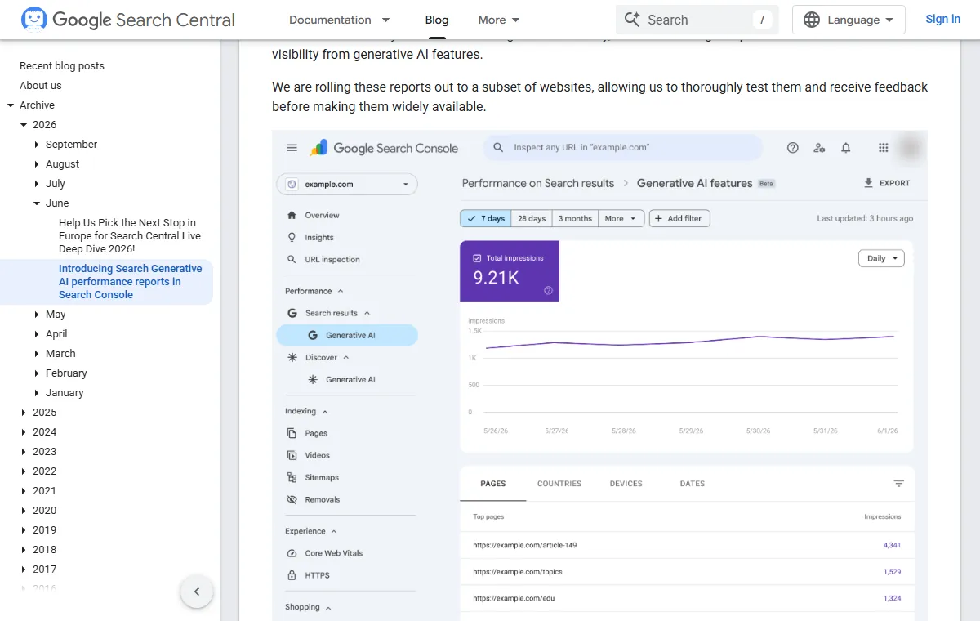Collapse the sidebar with chevron button
980x621 pixels.
197,592
